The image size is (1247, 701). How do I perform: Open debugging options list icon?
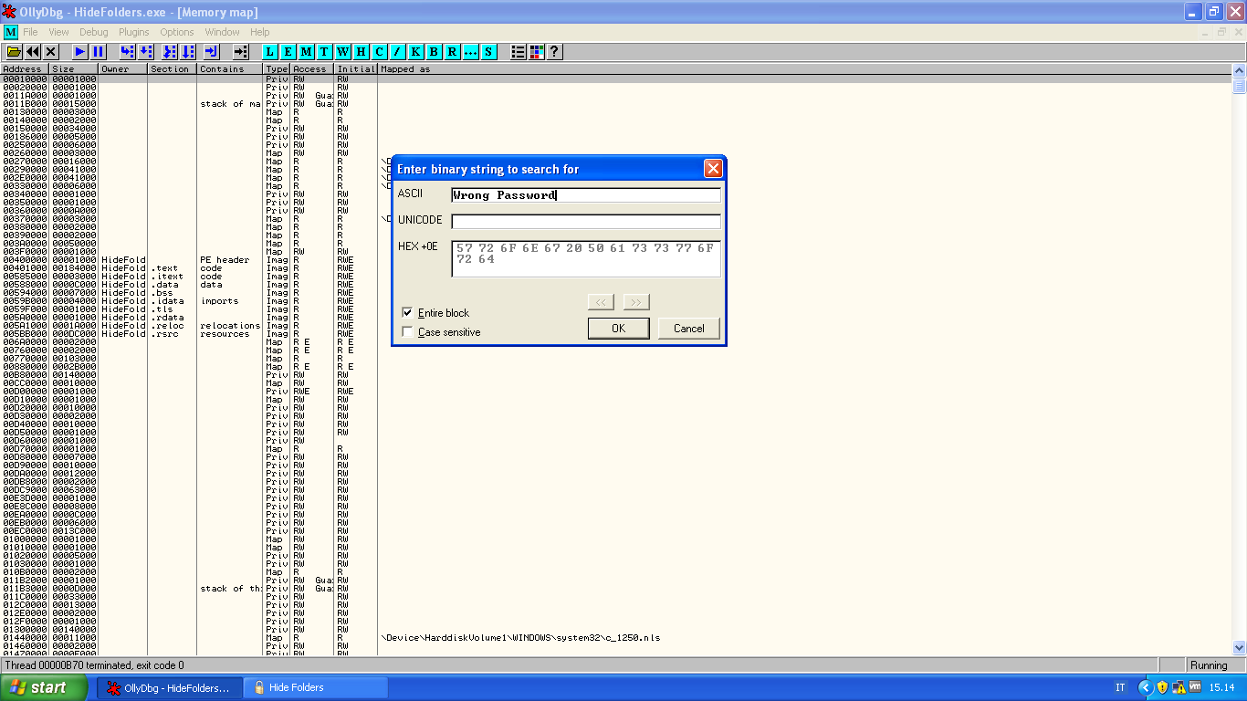[x=519, y=52]
